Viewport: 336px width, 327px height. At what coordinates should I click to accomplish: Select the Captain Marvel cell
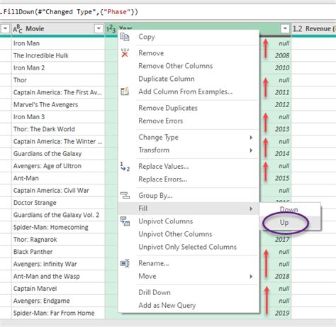[x=58, y=289]
